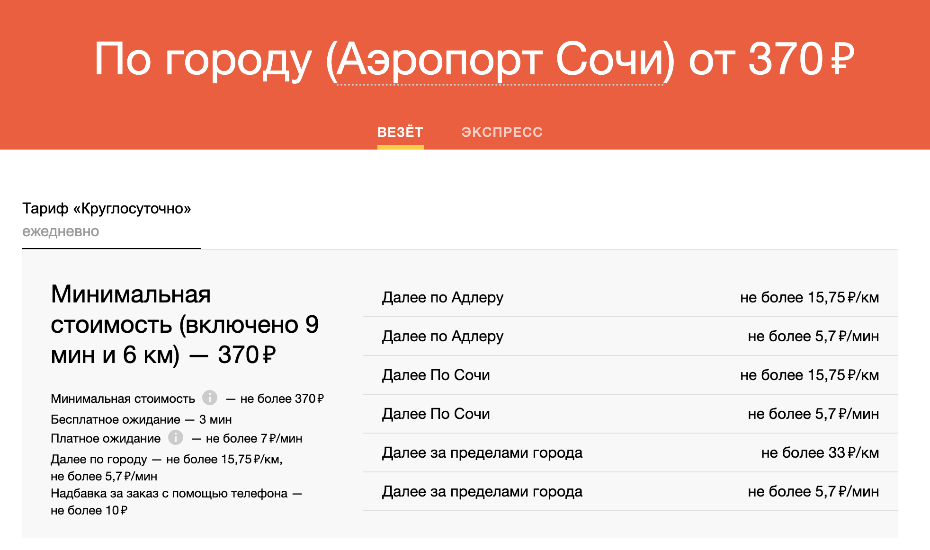Screen dimensions: 930x550
Task: Switch to the ЭКСПРЕСС tab
Action: coord(502,132)
